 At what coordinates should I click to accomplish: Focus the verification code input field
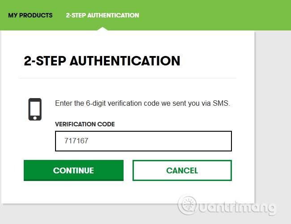[143, 141]
